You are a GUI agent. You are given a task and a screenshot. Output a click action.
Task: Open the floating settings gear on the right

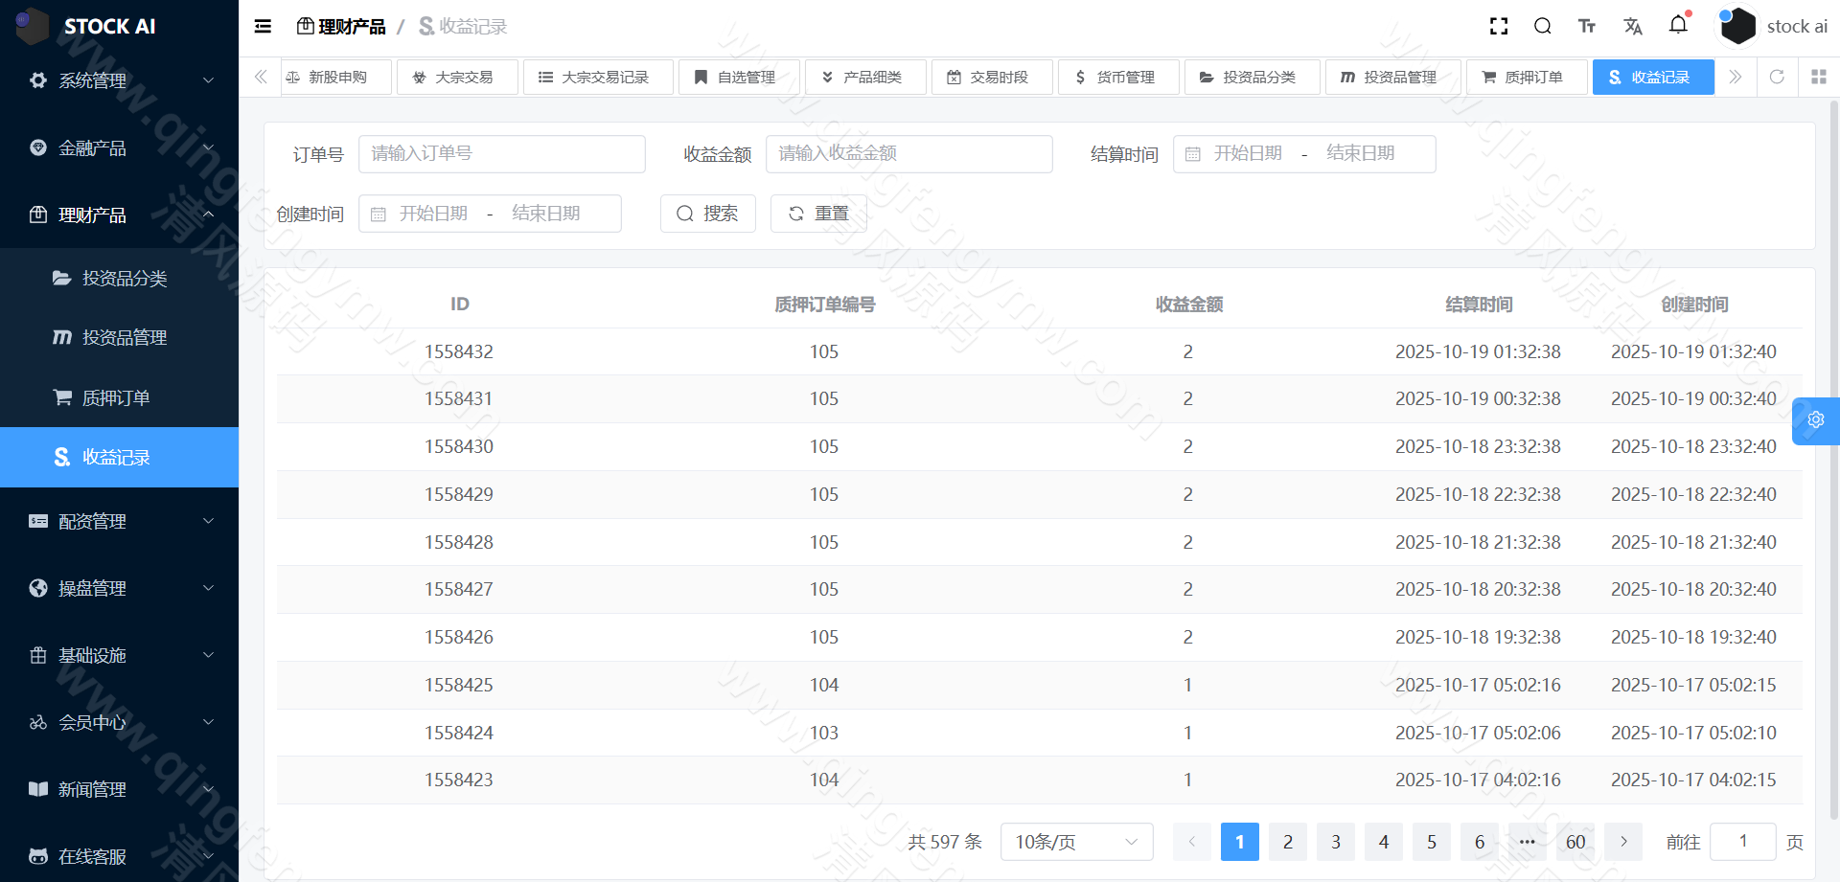(x=1816, y=420)
